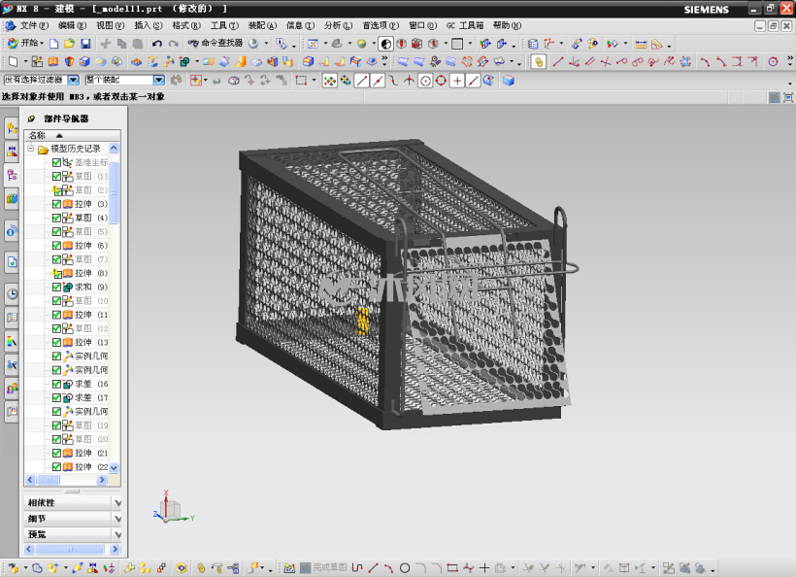Viewport: 796px width, 577px height.
Task: Open the History clock sidebar tab
Action: click(x=13, y=293)
